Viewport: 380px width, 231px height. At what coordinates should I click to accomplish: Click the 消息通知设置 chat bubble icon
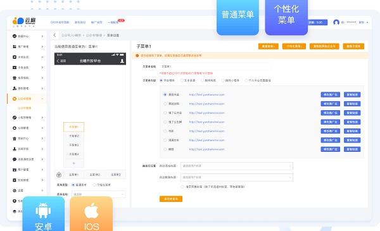click(x=15, y=159)
